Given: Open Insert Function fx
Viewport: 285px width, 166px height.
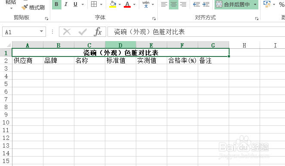Looking at the screenshot, I should coord(98,32).
